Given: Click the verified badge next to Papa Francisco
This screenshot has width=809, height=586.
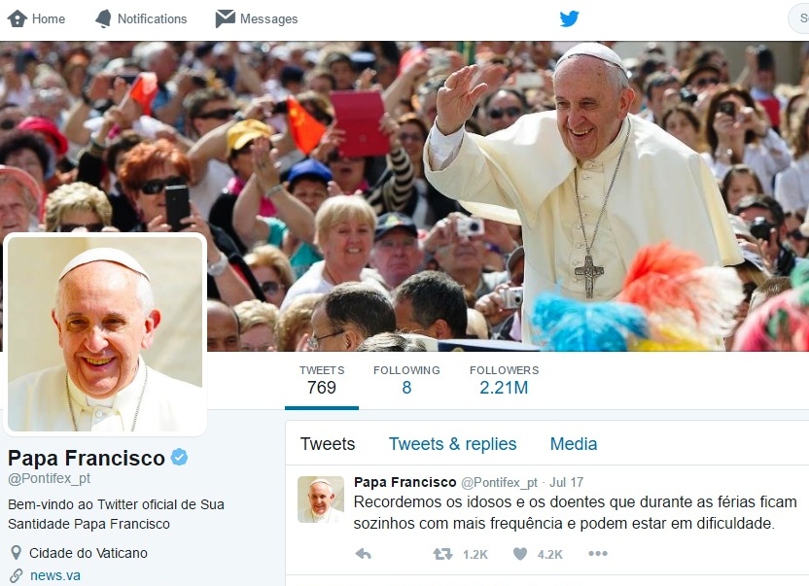Looking at the screenshot, I should pyautogui.click(x=179, y=457).
